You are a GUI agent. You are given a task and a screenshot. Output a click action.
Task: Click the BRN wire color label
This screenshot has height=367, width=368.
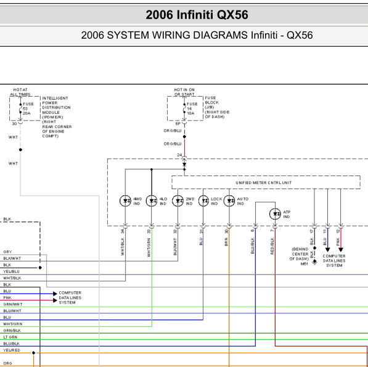point(226,241)
